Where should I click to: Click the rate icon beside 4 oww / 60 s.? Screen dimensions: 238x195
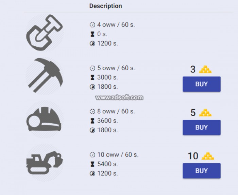pyautogui.click(x=92, y=25)
